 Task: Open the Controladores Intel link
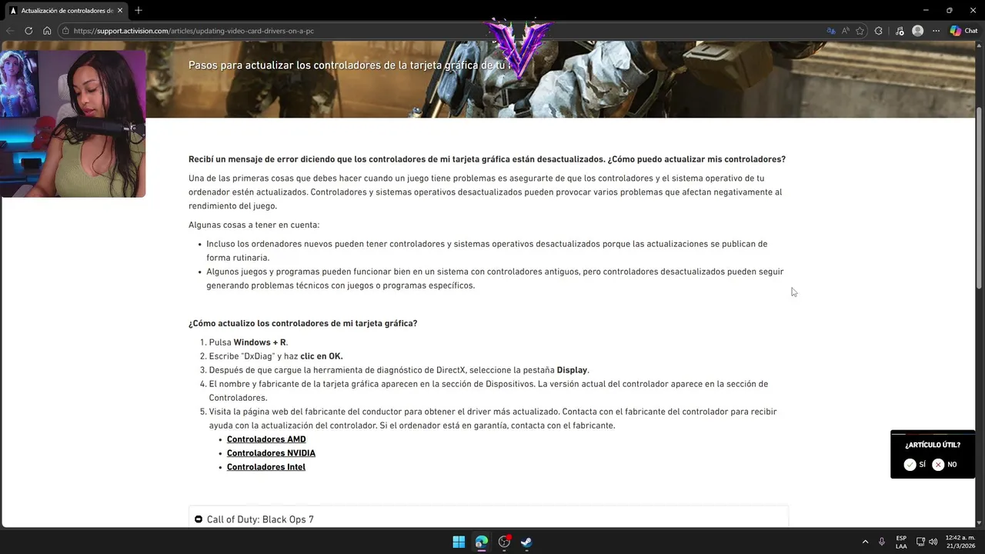(266, 467)
